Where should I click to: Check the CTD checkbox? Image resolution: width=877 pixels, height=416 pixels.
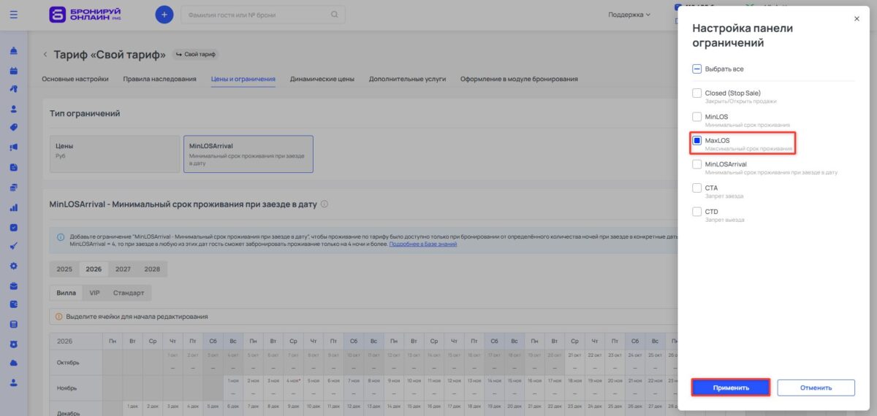click(x=697, y=212)
